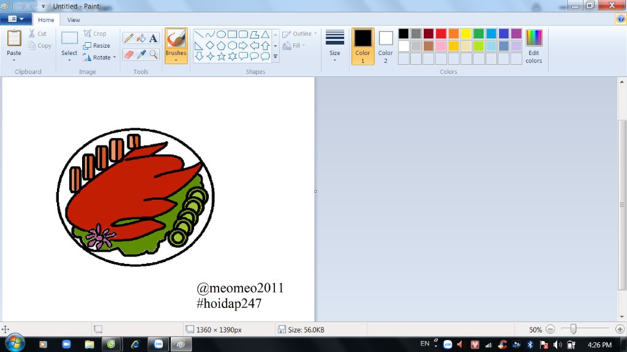Pick the Right triangle shape

pyautogui.click(x=199, y=45)
